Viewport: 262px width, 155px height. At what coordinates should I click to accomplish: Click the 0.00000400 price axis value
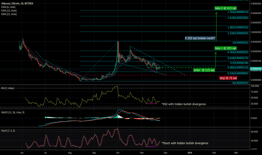click(256, 13)
